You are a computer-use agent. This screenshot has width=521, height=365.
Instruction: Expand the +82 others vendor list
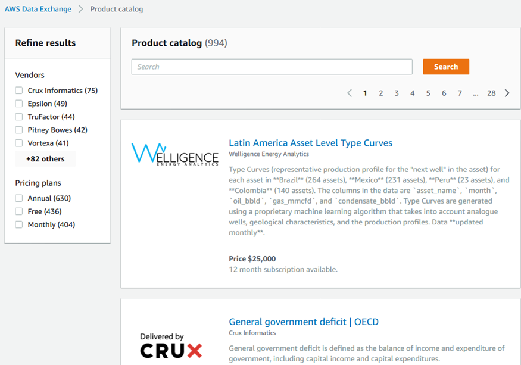pyautogui.click(x=45, y=159)
